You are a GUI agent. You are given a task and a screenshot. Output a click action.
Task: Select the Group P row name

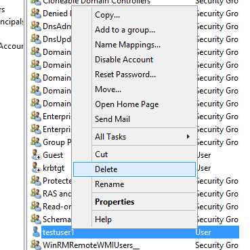click(57, 142)
